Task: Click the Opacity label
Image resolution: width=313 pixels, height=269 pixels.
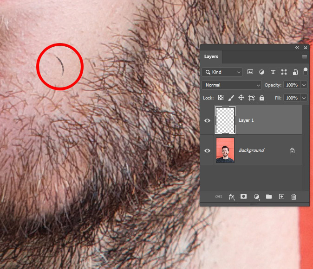Action: click(x=273, y=85)
